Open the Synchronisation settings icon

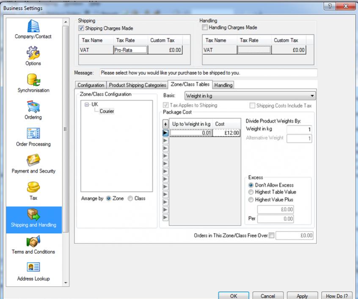(x=33, y=79)
